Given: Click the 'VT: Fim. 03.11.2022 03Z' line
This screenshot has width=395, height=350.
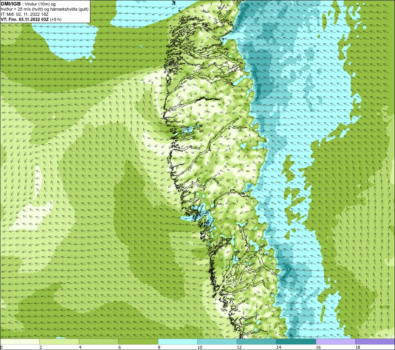Looking at the screenshot, I should pyautogui.click(x=25, y=19).
